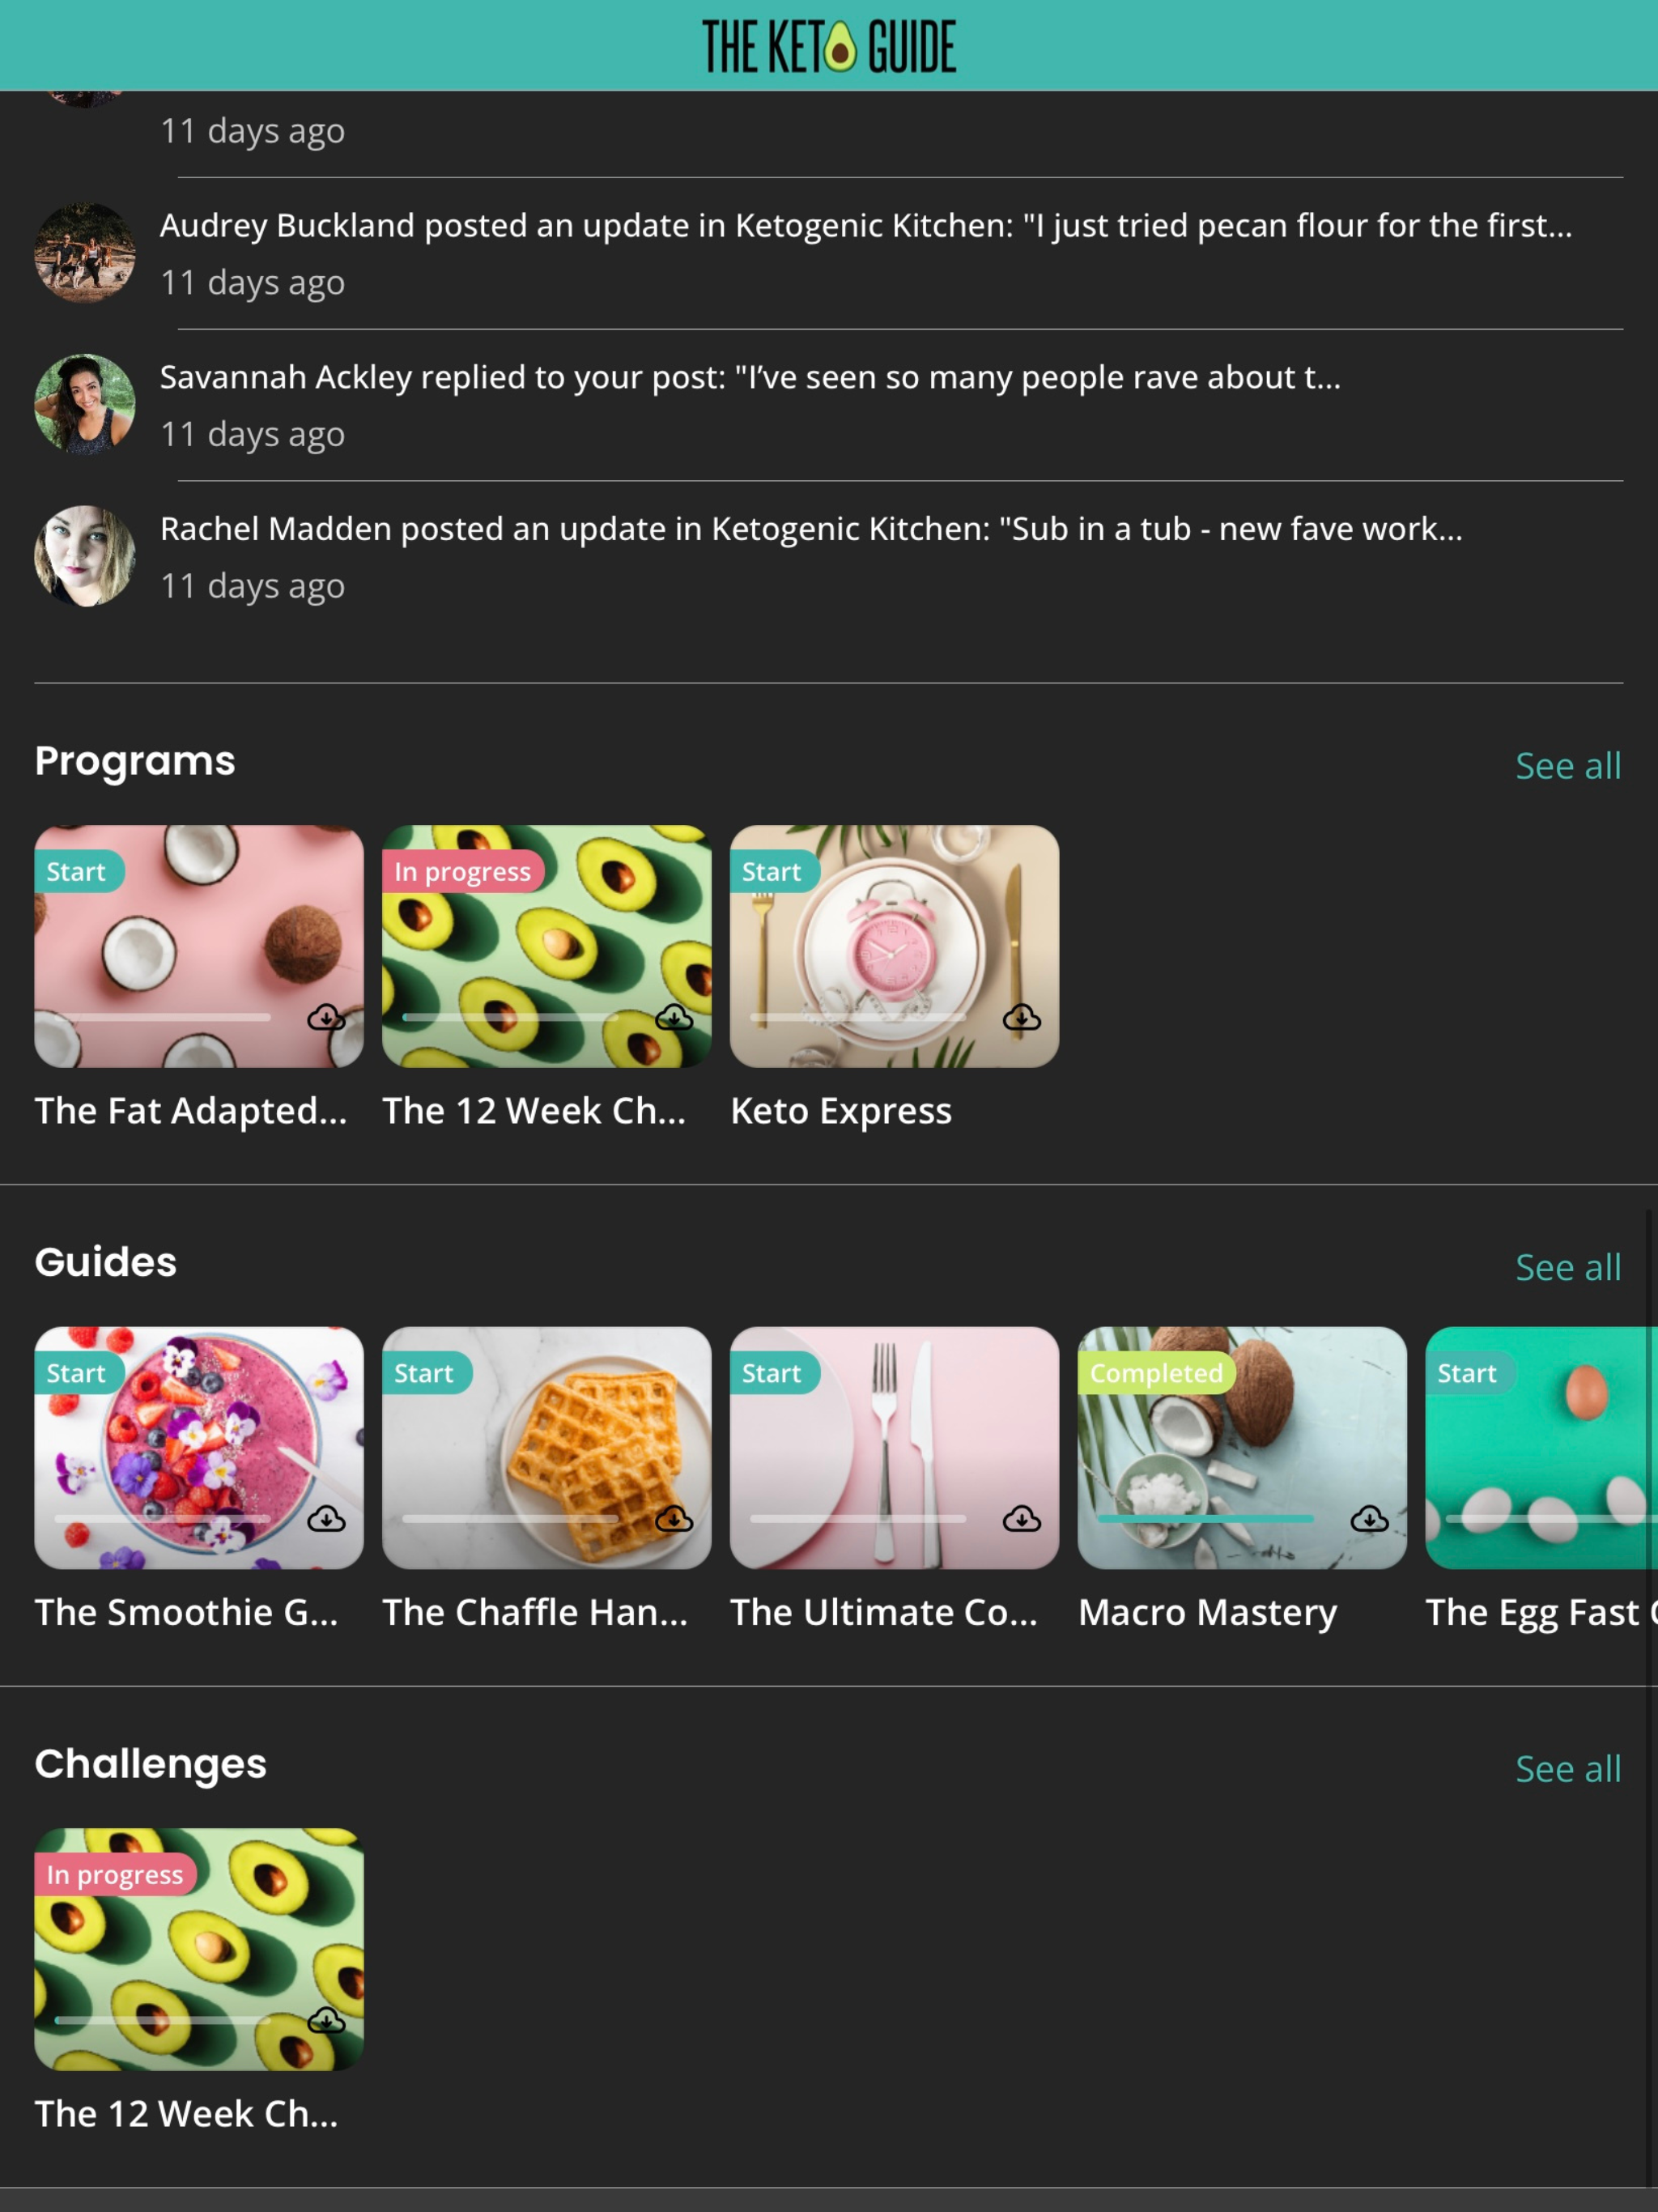Tap cloud icon on 12 Week challenge card
Viewport: 1658px width, 2212px height.
326,2021
